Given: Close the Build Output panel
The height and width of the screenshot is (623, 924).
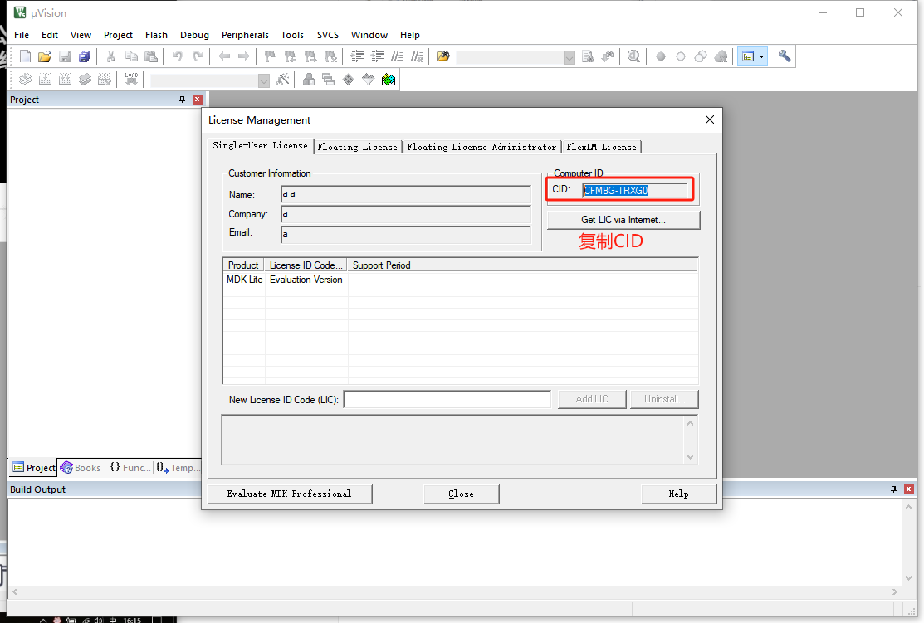Looking at the screenshot, I should [909, 489].
